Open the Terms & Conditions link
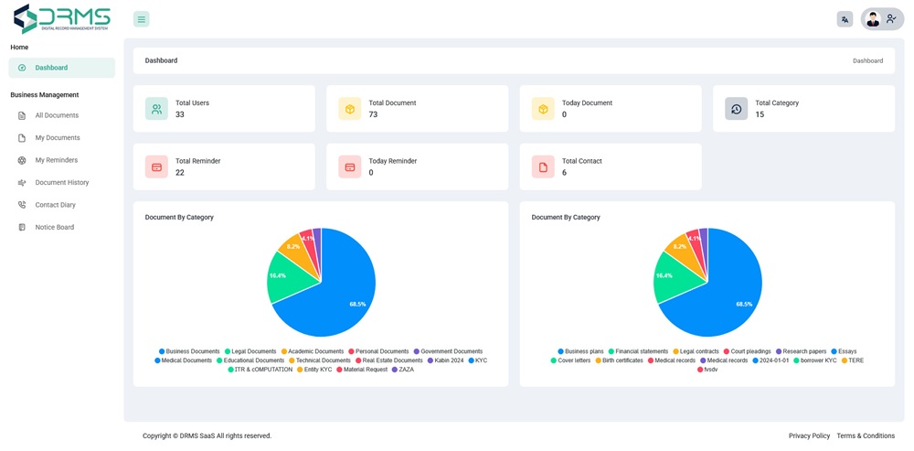The width and height of the screenshot is (914, 451). tap(865, 436)
